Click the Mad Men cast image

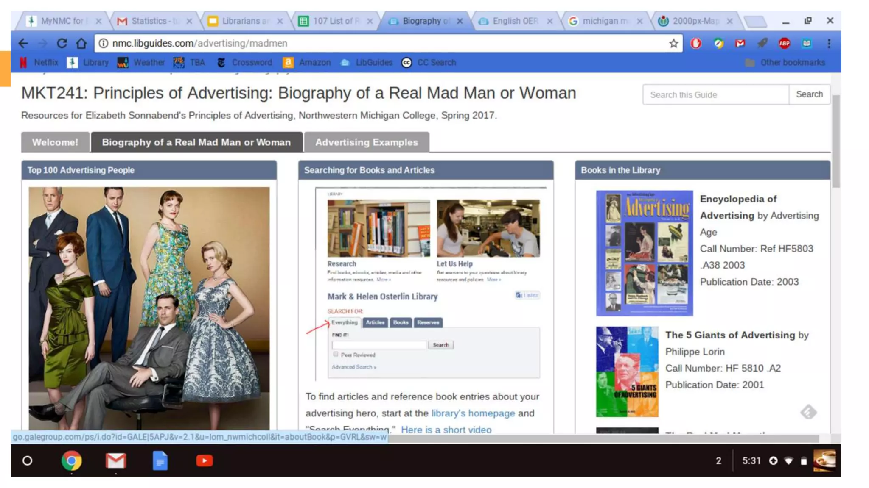pos(149,308)
